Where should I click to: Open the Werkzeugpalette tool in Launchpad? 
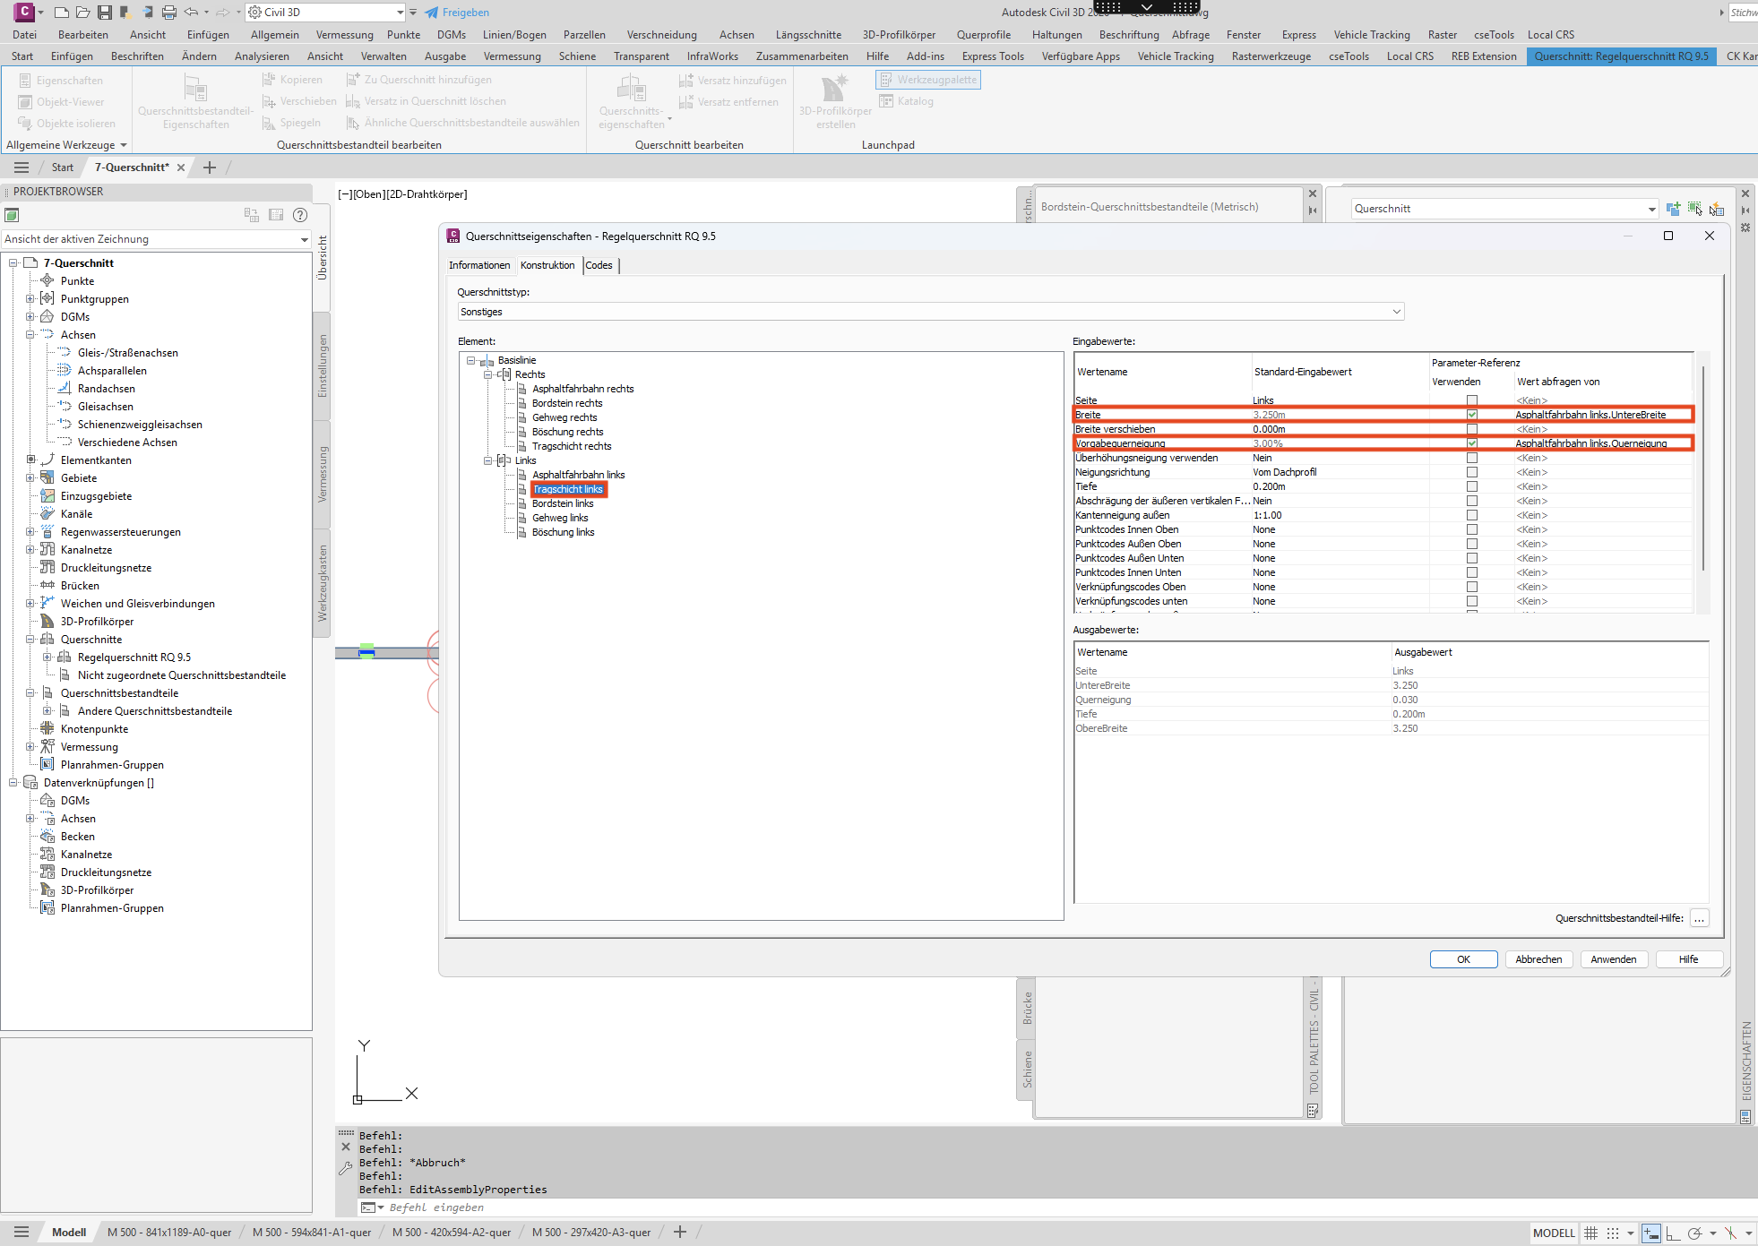(x=928, y=80)
